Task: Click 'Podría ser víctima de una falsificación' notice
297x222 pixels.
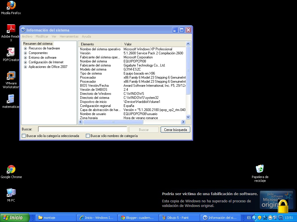Action: (x=210, y=194)
